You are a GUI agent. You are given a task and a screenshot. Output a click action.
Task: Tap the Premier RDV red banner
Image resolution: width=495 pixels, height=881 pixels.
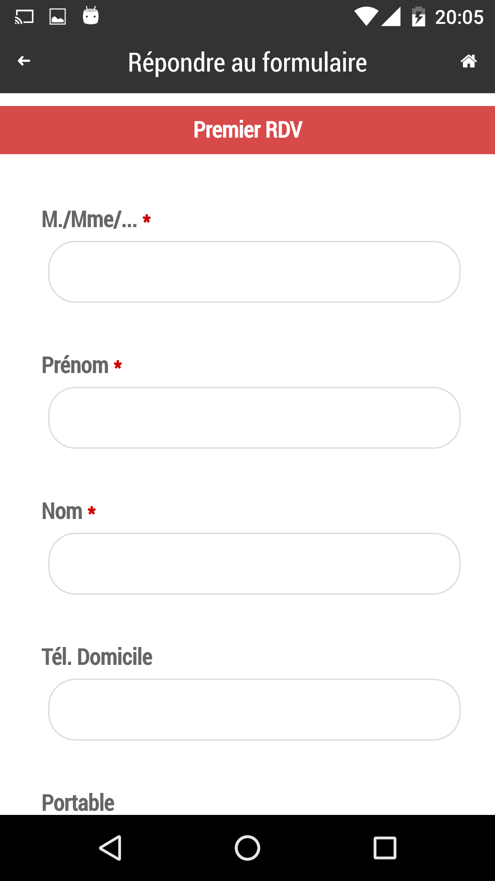(x=247, y=130)
